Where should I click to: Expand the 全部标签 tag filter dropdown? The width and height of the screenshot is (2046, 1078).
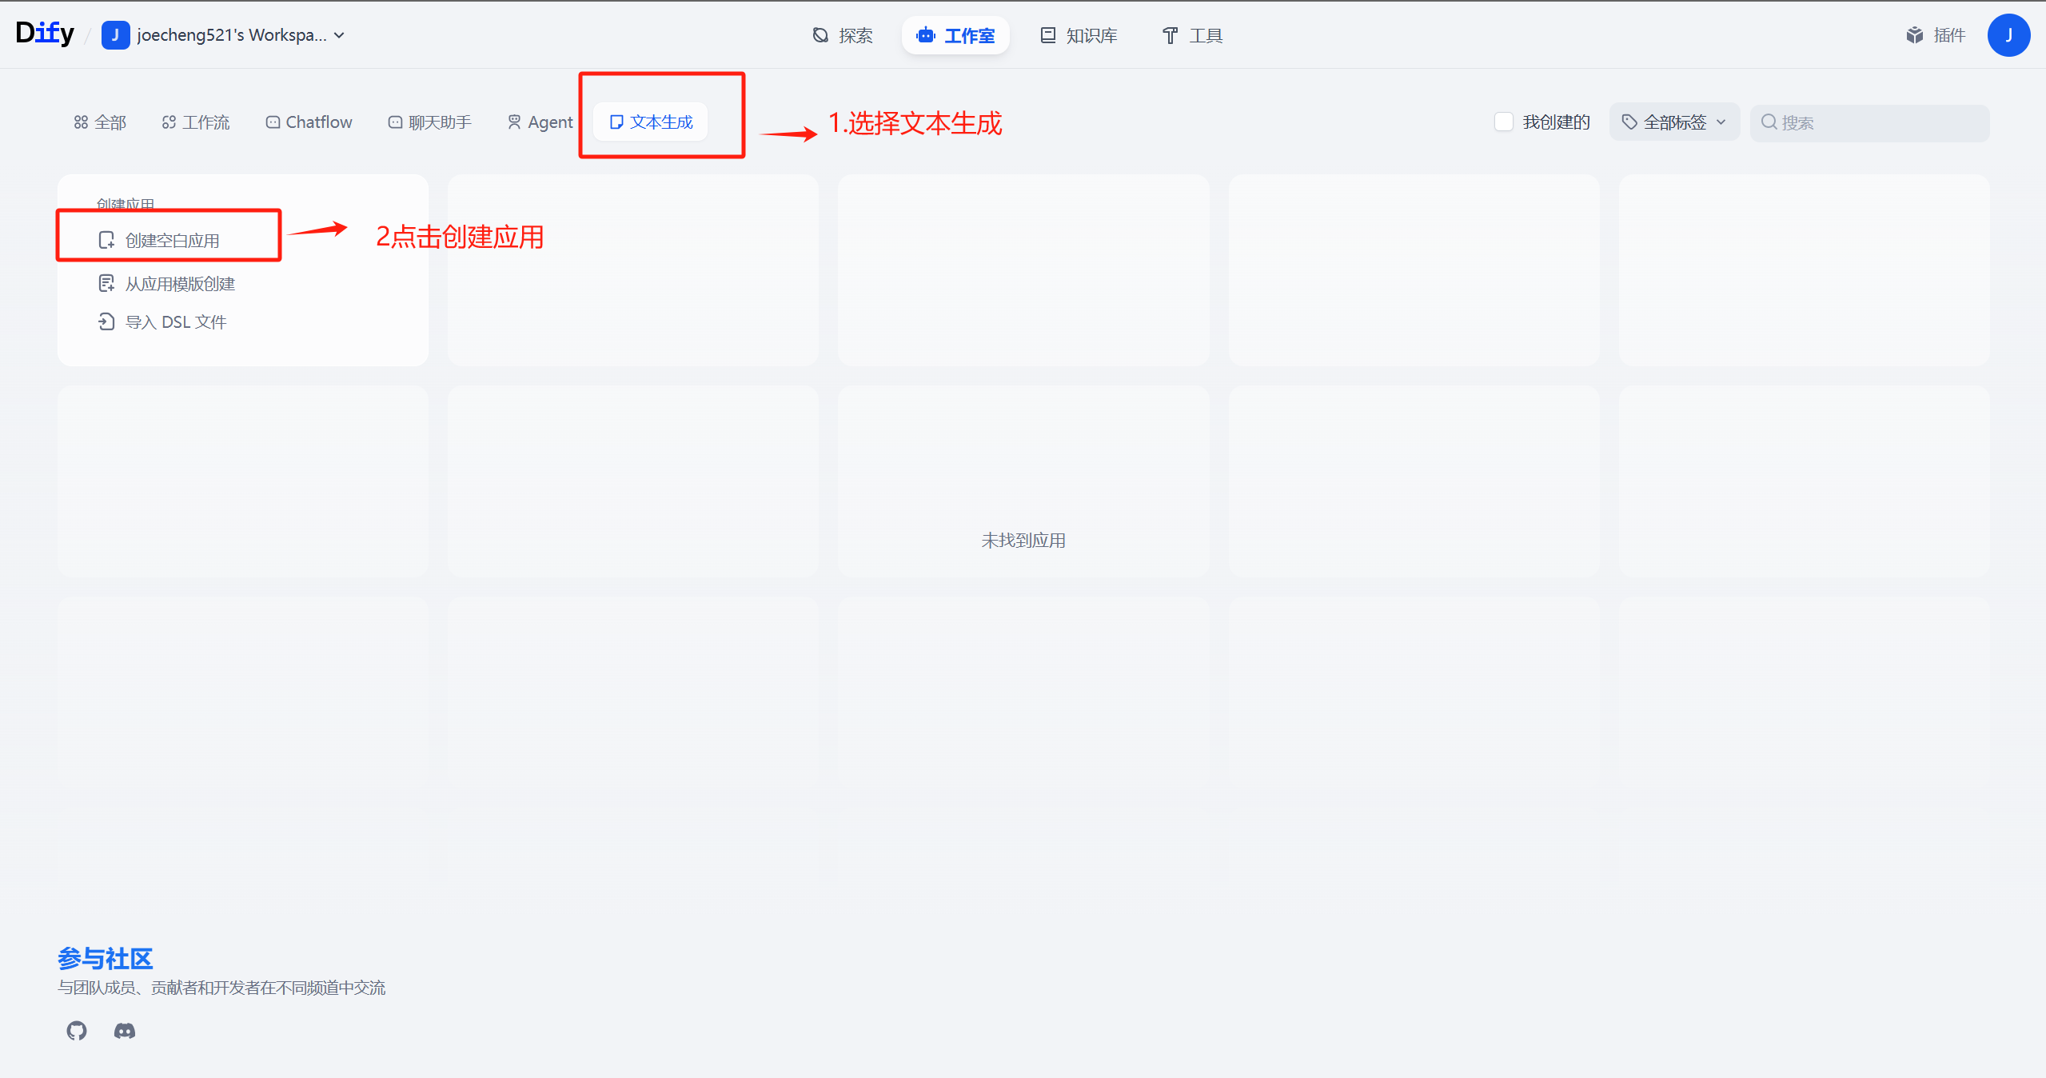tap(1674, 122)
